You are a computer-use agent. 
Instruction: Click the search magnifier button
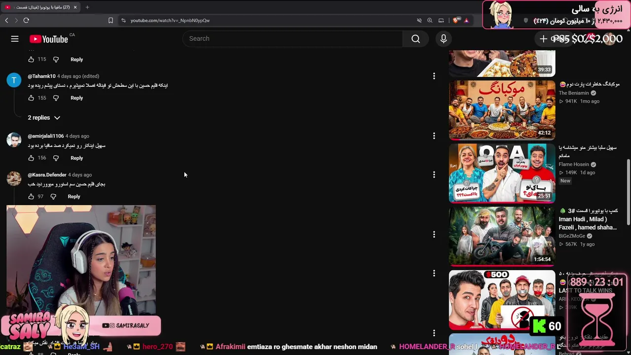pyautogui.click(x=416, y=39)
